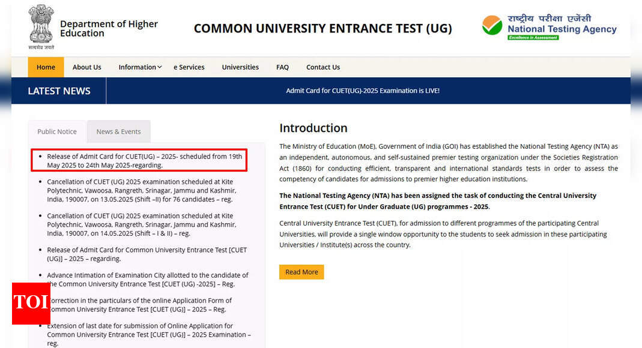The width and height of the screenshot is (642, 348).
Task: Open the 14.05.2025 exam cancellation notice
Action: 141,224
